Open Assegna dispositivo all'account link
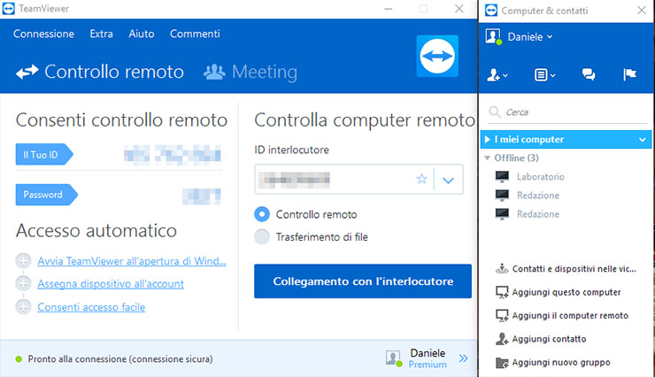 click(x=110, y=284)
